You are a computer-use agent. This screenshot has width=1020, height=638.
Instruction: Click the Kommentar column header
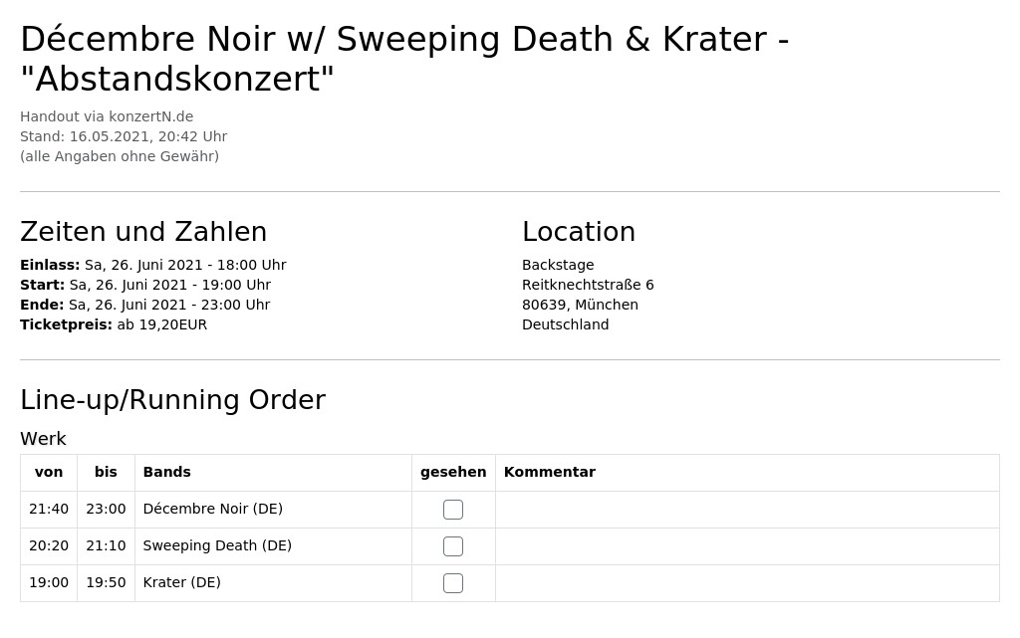550,473
